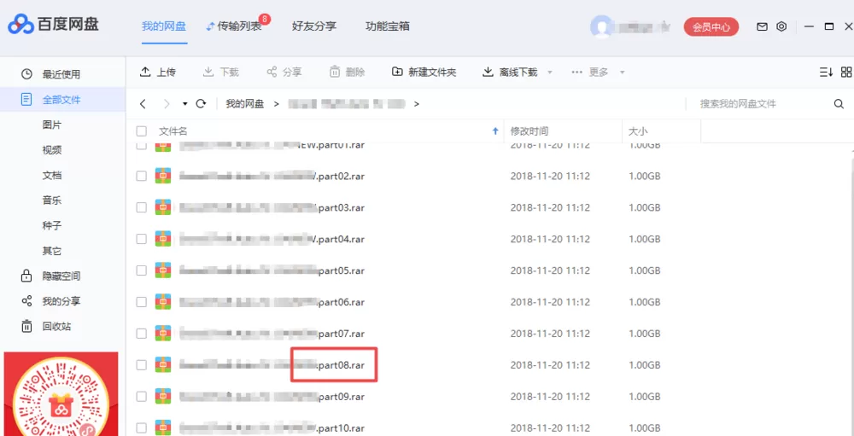Viewport: 854px width, 436px height.
Task: Open the 好友分享 tab
Action: point(313,26)
